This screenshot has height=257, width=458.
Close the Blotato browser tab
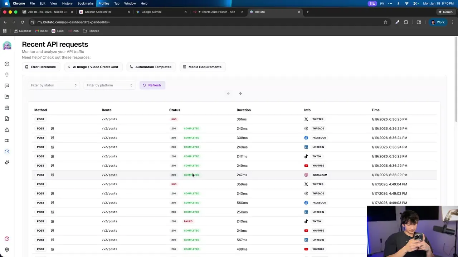299,12
